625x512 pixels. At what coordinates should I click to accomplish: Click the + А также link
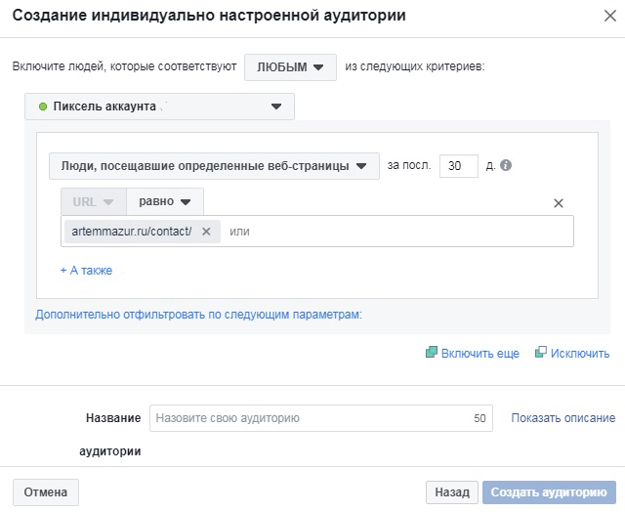pyautogui.click(x=86, y=271)
